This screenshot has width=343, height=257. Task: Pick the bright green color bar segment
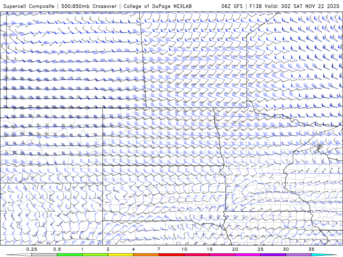pyautogui.click(x=70, y=254)
